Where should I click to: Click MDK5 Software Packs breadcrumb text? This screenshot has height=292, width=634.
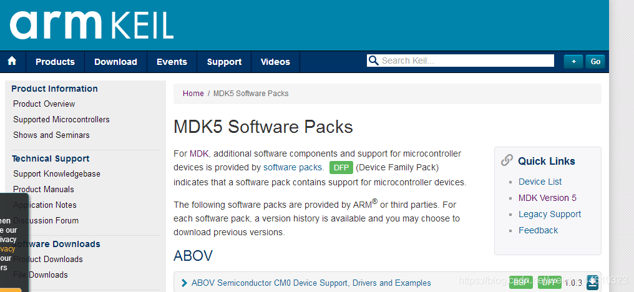pos(251,94)
